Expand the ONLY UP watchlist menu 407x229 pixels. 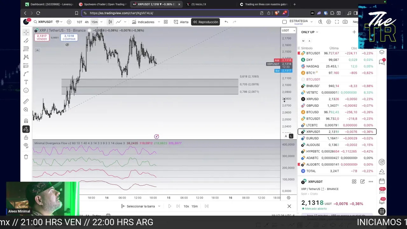coord(310,32)
